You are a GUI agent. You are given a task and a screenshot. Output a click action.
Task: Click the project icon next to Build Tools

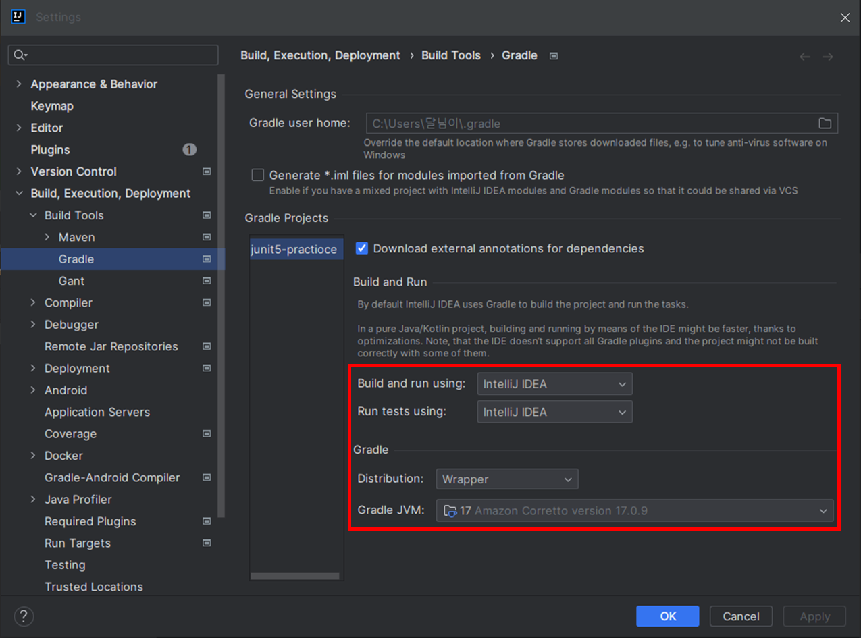[x=207, y=215]
